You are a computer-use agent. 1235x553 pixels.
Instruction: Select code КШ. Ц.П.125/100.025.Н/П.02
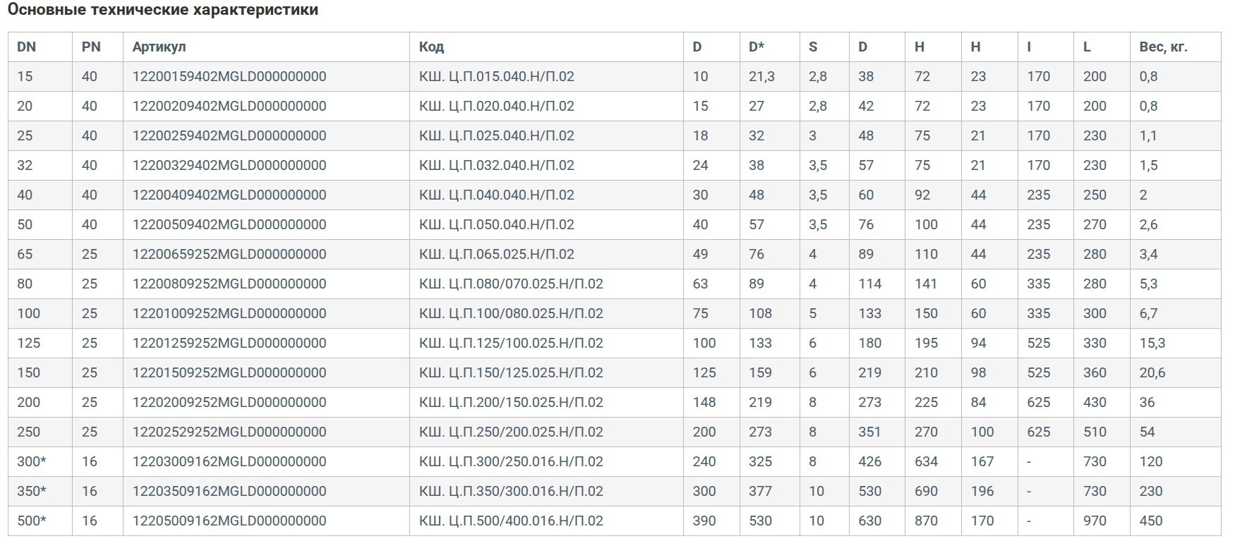(511, 343)
